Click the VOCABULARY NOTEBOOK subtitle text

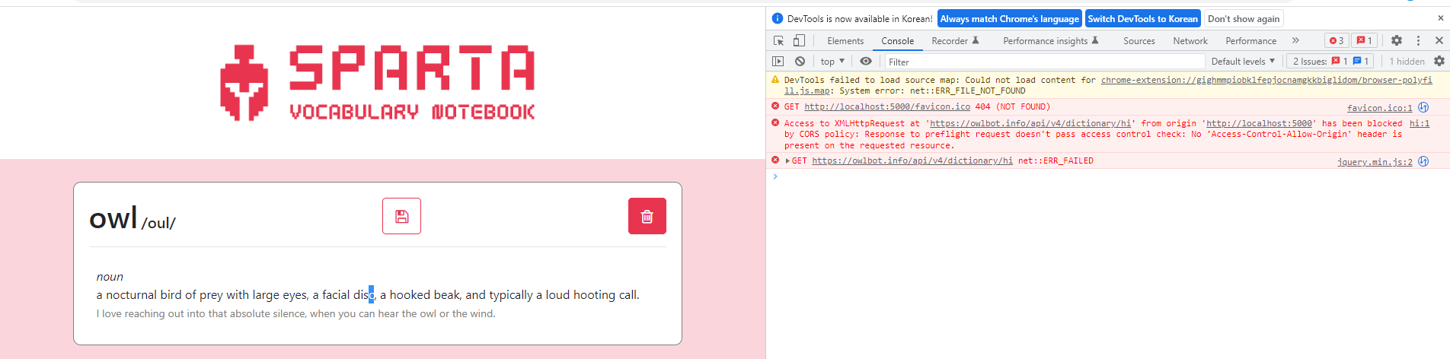point(412,113)
